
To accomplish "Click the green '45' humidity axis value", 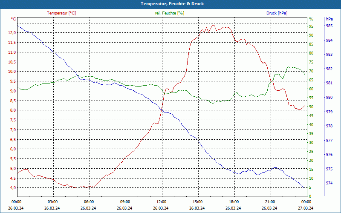I will (311, 116).
